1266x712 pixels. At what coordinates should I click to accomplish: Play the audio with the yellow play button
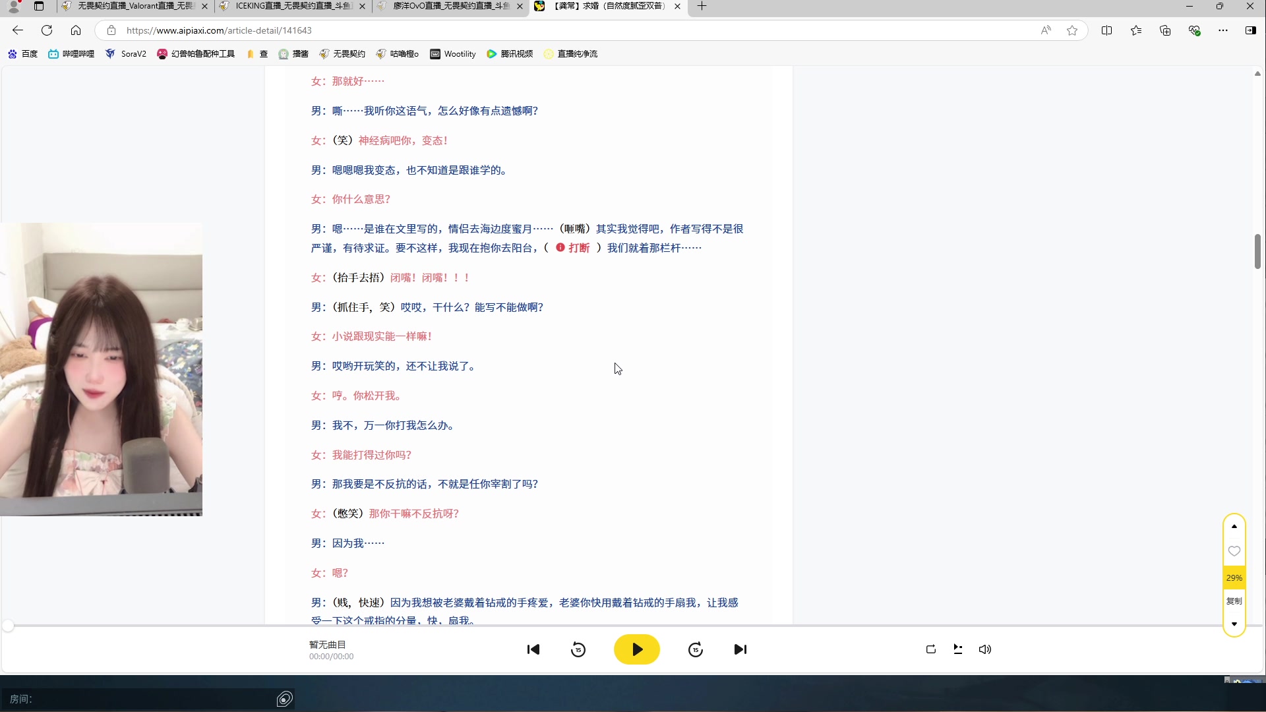pos(636,649)
